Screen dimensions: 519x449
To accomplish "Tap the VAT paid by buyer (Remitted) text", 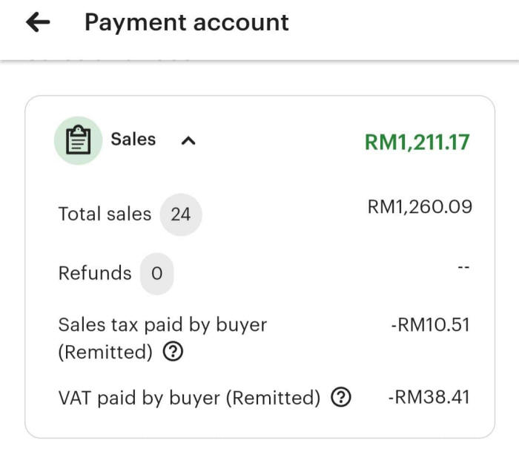I will click(x=189, y=398).
